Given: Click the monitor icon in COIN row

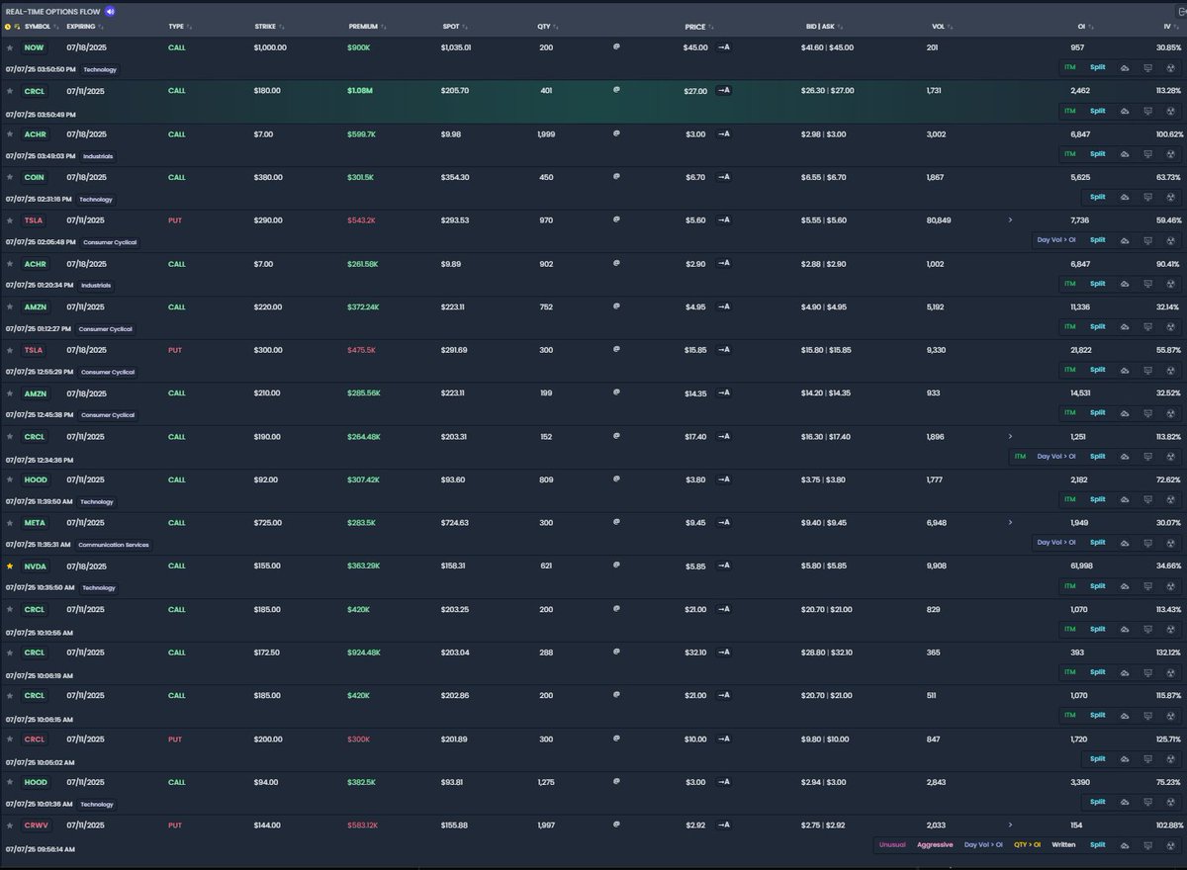Looking at the screenshot, I should [1147, 197].
